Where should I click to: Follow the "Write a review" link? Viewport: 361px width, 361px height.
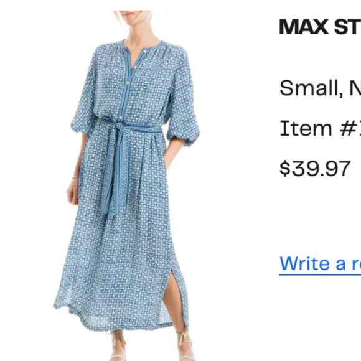point(320,263)
